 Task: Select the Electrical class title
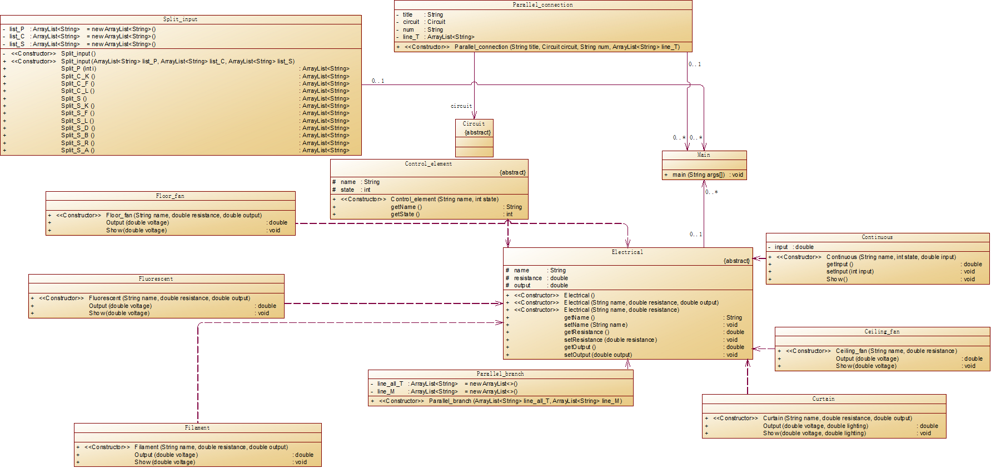pyautogui.click(x=628, y=252)
